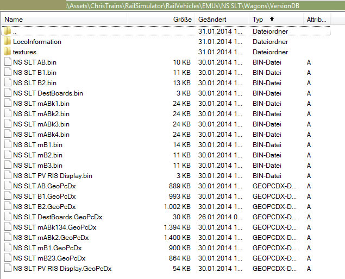
Task: Sort by the Größe column header
Action: [161, 20]
